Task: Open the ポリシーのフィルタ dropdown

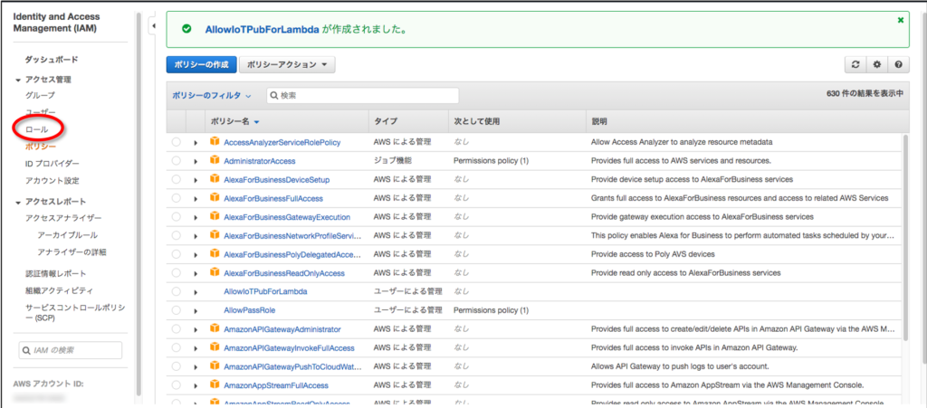Action: pyautogui.click(x=212, y=95)
